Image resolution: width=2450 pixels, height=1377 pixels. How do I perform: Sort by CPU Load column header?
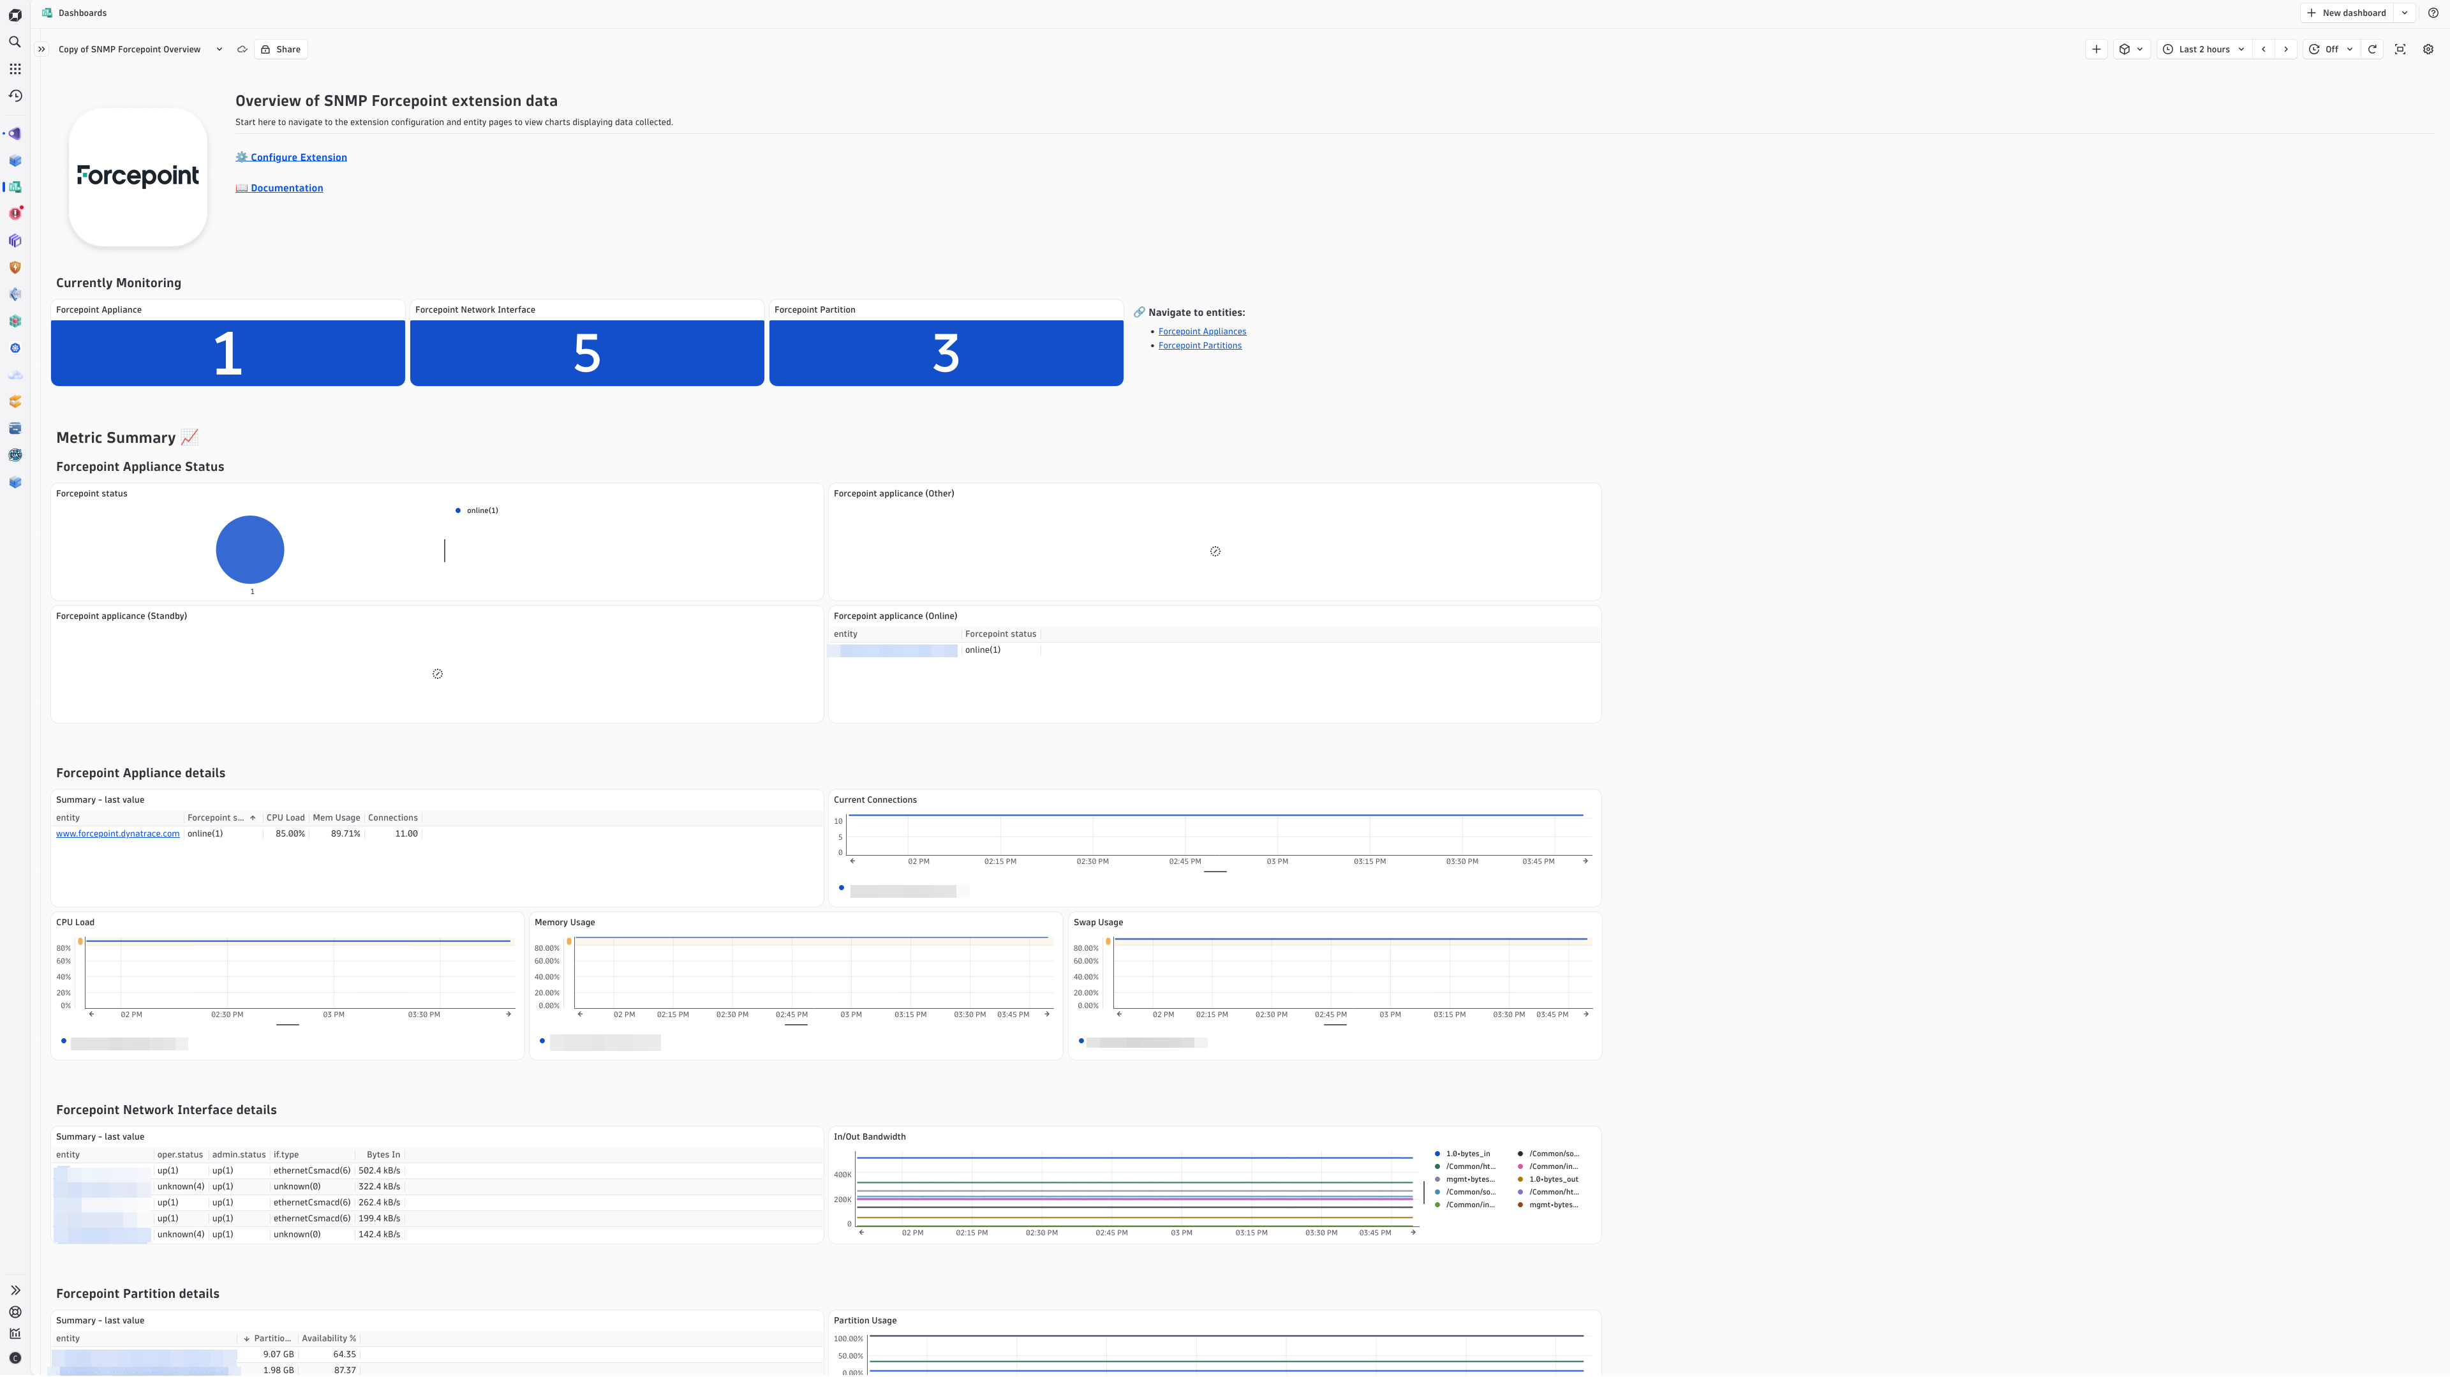click(x=285, y=818)
